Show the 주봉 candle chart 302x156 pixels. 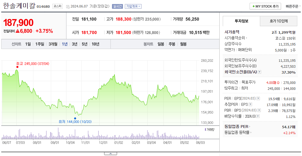coord(172,44)
